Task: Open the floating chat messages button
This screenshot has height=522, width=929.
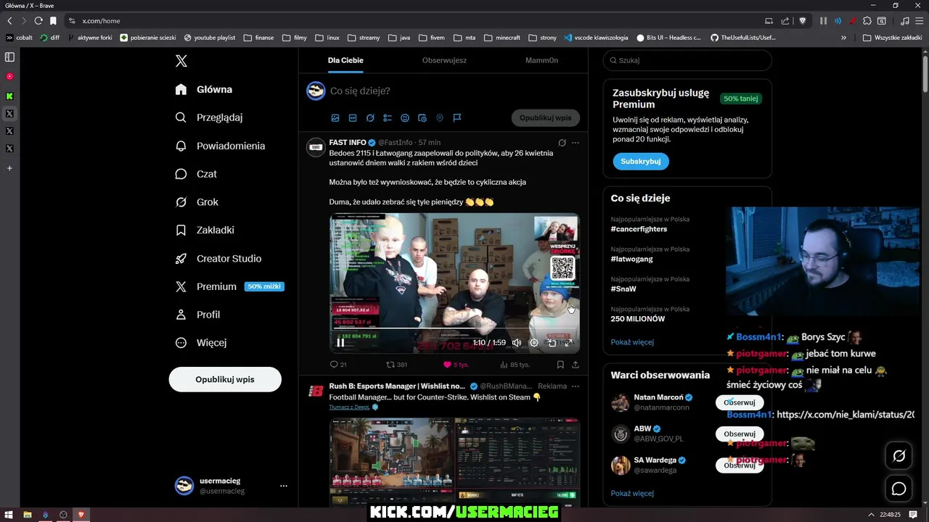Action: click(899, 489)
